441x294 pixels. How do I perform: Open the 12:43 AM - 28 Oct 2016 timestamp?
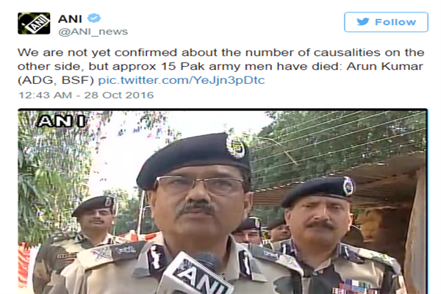point(86,95)
